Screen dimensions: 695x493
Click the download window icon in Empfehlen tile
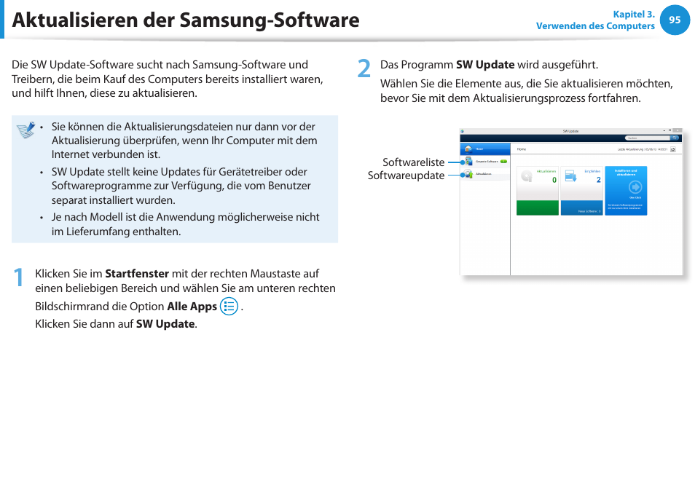pos(571,176)
